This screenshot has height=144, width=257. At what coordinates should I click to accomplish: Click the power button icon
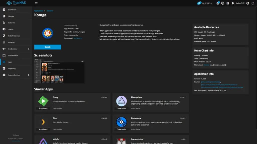253,3
